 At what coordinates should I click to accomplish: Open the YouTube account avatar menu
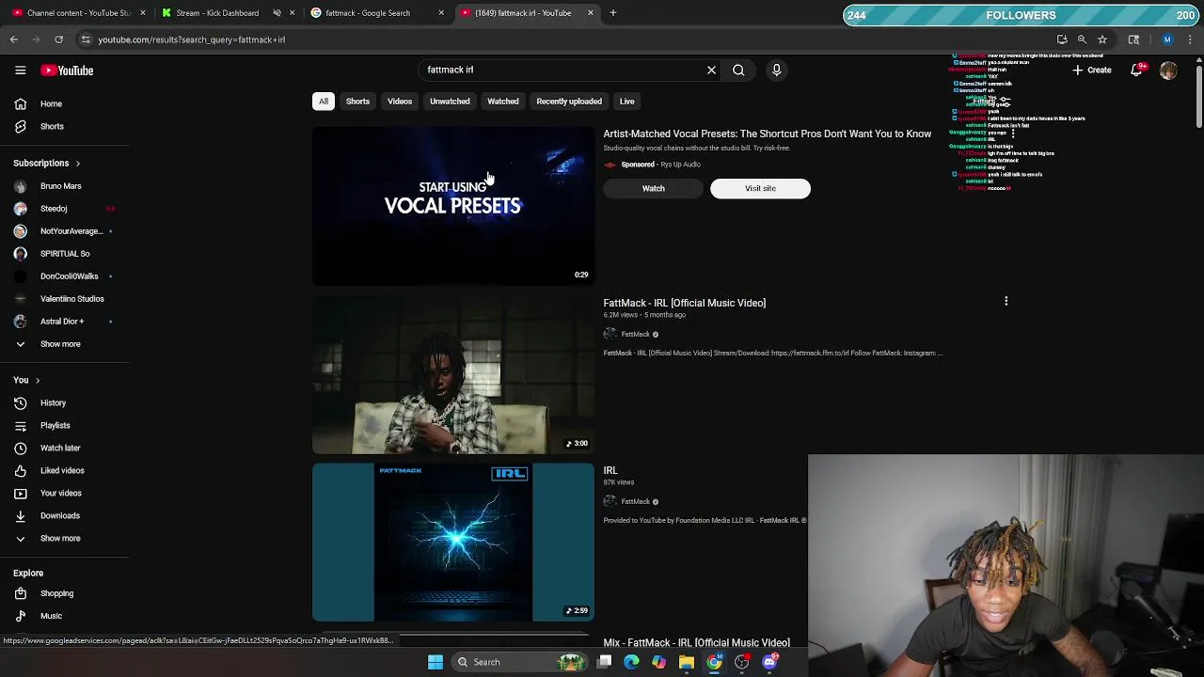[1168, 71]
